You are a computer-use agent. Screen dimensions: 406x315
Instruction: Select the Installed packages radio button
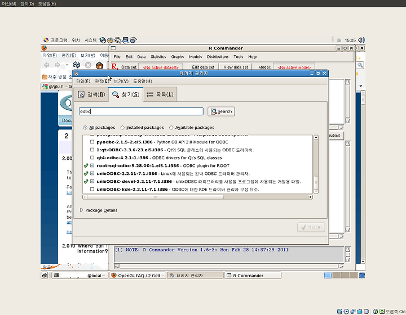[x=122, y=128]
